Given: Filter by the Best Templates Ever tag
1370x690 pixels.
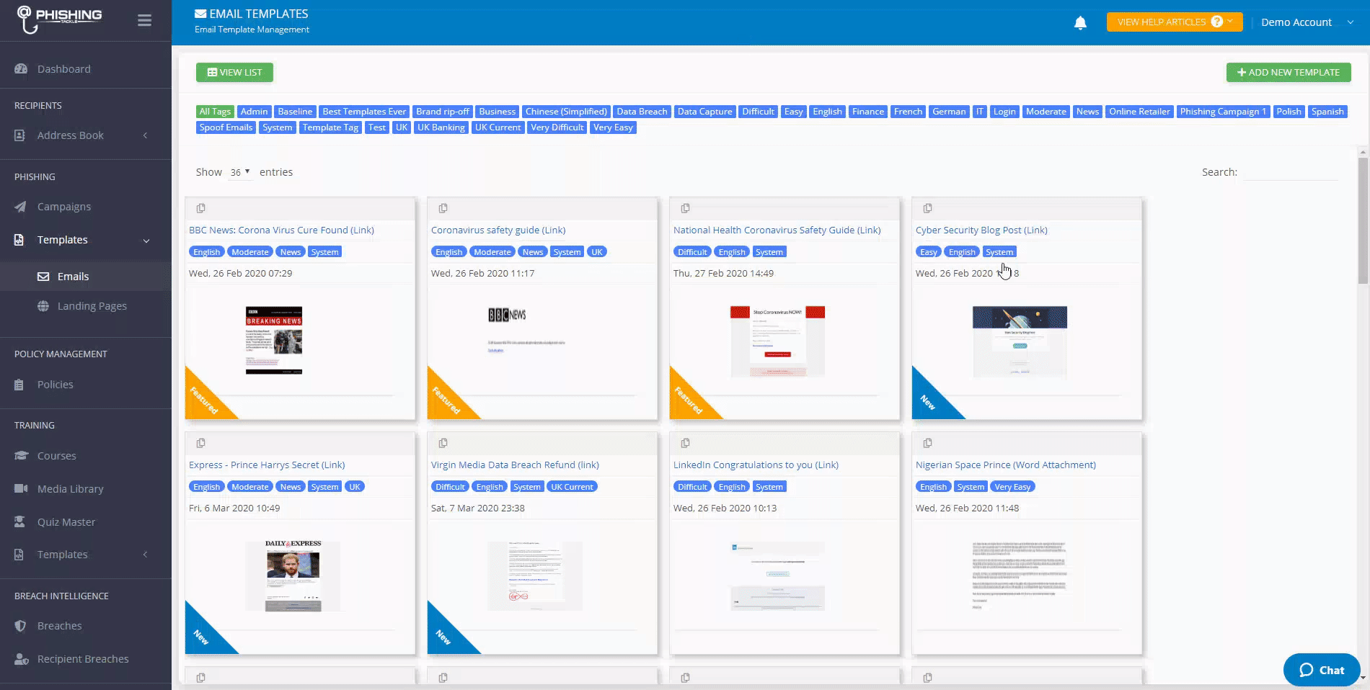Looking at the screenshot, I should [x=364, y=112].
